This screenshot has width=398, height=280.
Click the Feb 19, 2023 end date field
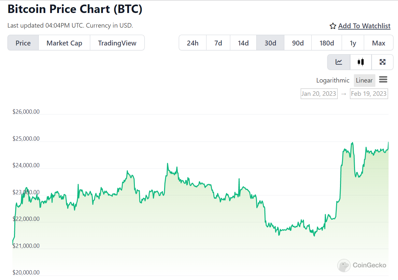(369, 94)
